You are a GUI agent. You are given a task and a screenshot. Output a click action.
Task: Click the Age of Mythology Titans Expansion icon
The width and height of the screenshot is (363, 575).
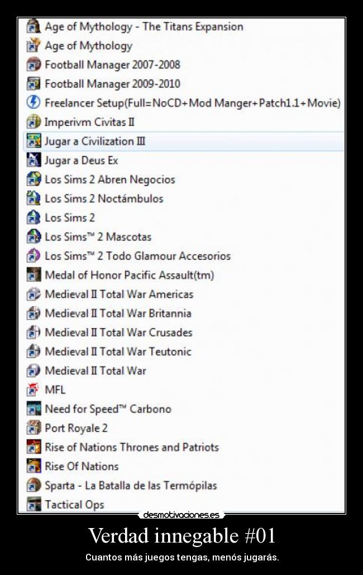34,26
